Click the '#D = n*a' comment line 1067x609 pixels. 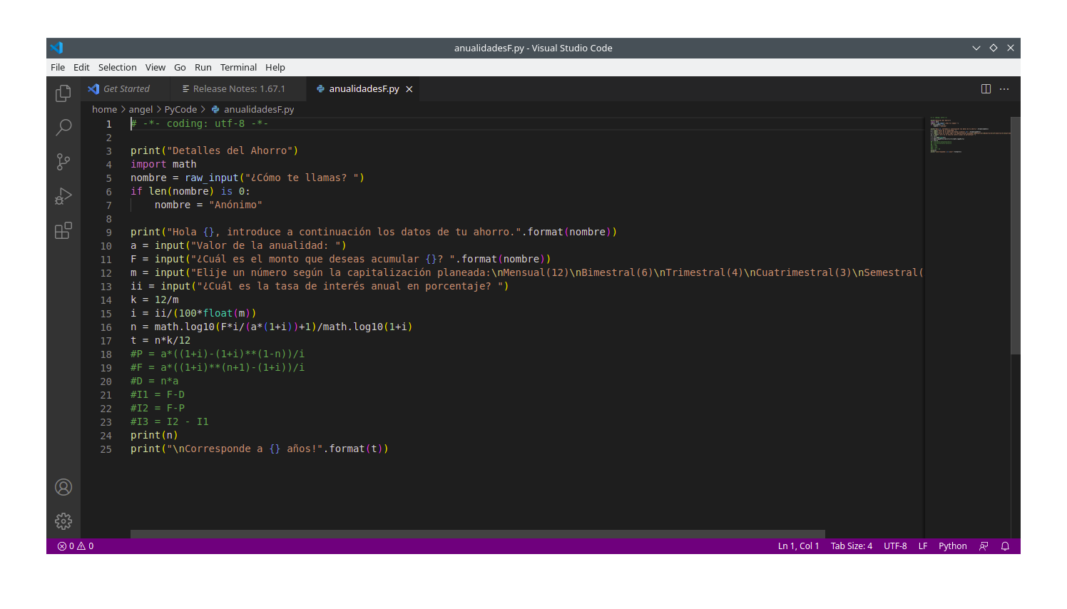click(155, 382)
